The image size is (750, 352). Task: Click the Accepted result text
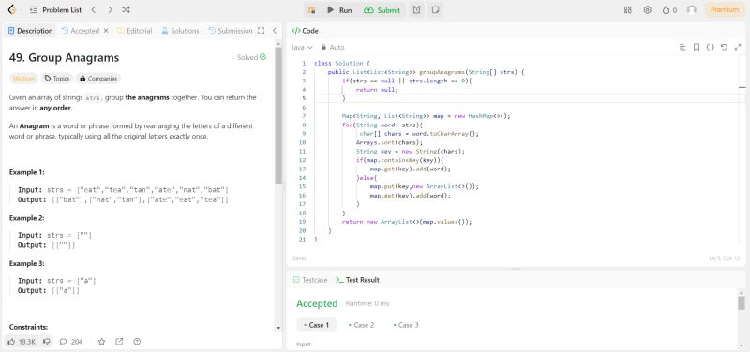317,303
